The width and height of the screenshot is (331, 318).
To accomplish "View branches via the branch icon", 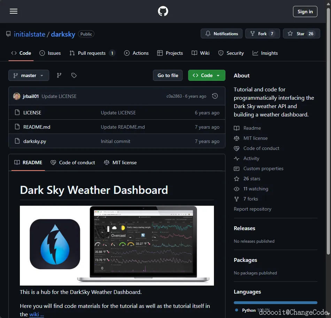I will tap(59, 75).
